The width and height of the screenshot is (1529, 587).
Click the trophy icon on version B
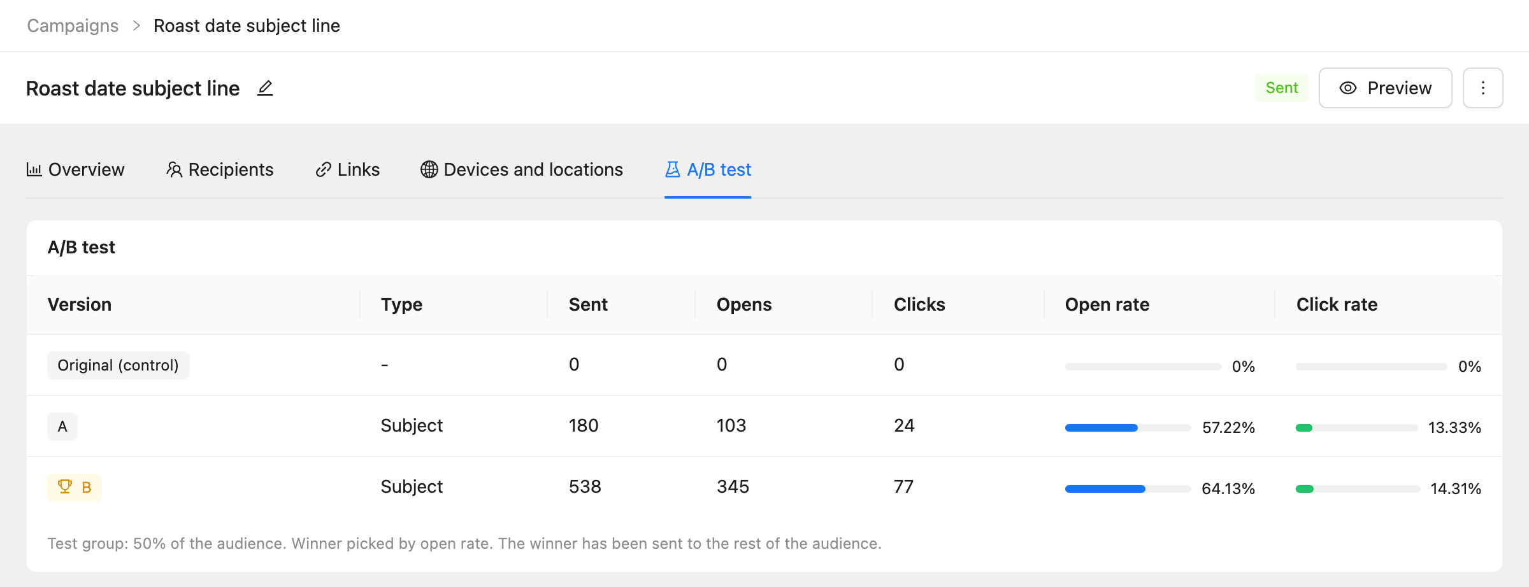tap(65, 487)
